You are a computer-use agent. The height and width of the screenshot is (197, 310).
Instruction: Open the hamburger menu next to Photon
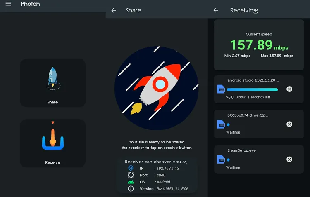click(x=8, y=4)
